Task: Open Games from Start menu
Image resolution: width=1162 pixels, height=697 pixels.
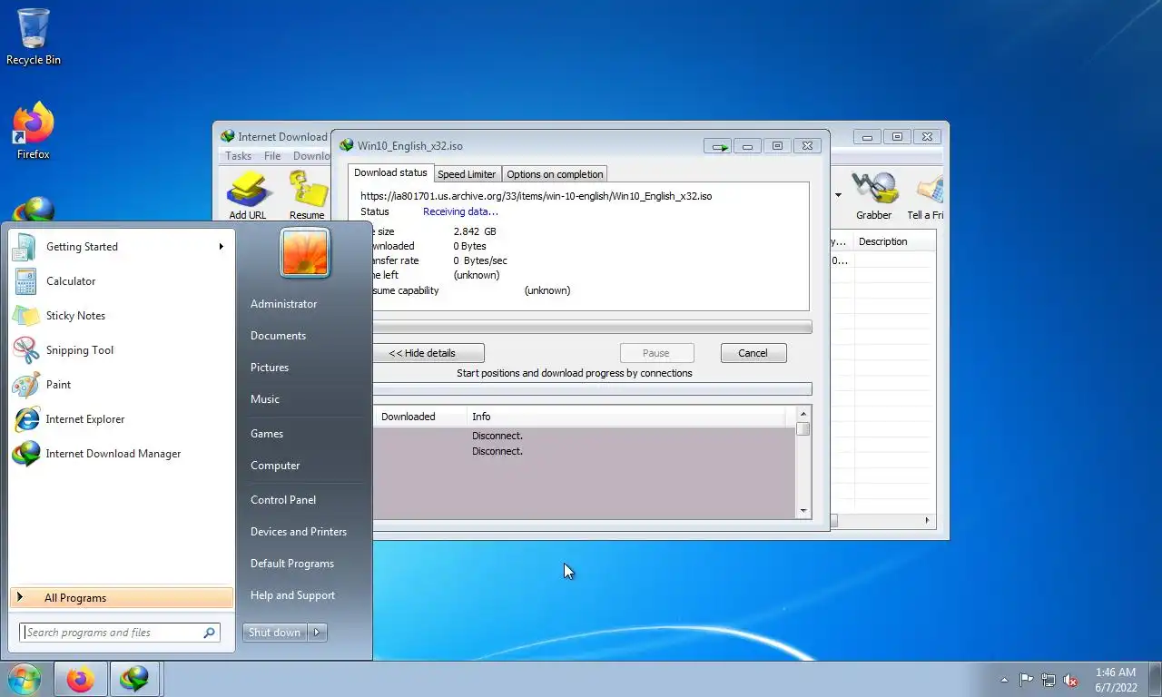Action: click(267, 434)
